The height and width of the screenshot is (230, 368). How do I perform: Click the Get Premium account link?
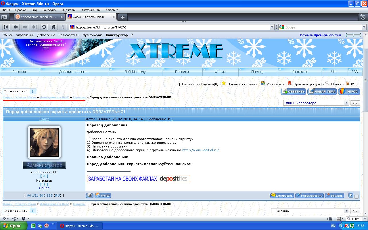point(320,35)
